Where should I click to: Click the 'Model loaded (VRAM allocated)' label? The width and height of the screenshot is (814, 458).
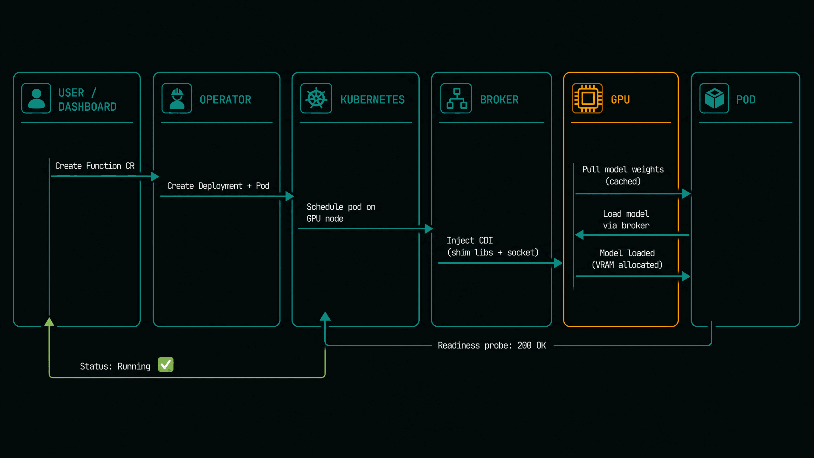(x=627, y=259)
